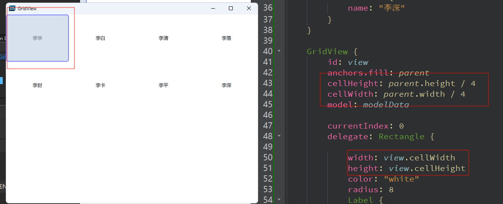The height and width of the screenshot is (204, 503).
Task: Click the GridView title bar text
Action: tap(27, 8)
